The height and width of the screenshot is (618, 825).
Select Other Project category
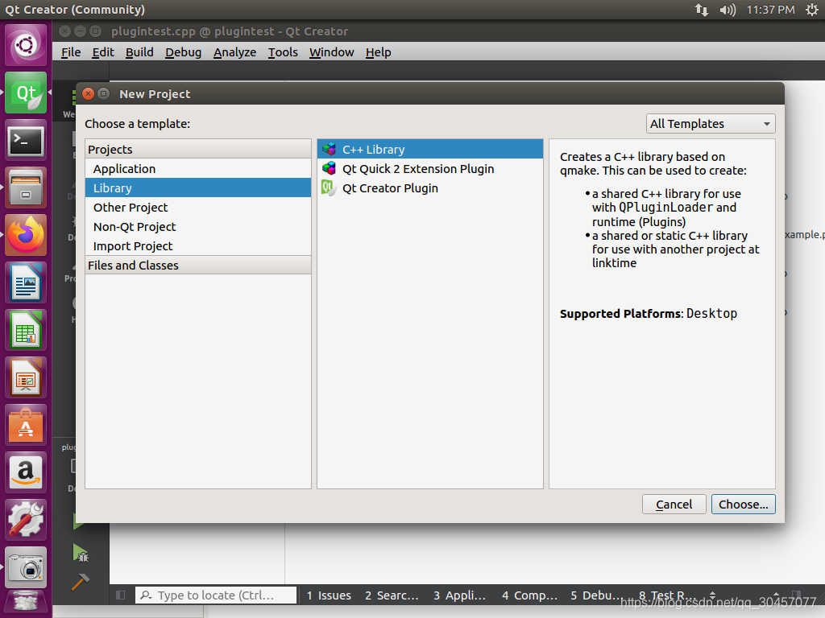[x=198, y=208]
